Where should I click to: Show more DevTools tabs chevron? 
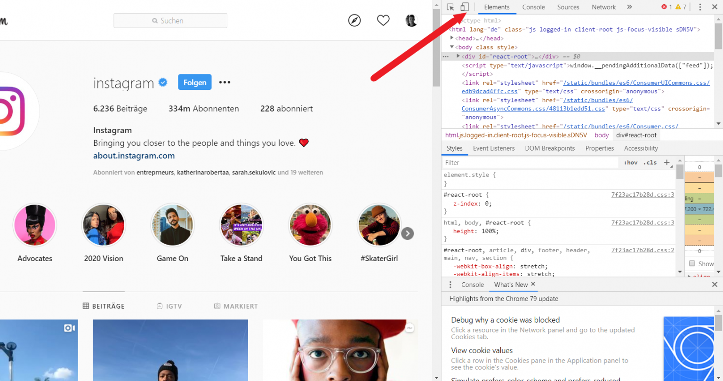point(629,7)
